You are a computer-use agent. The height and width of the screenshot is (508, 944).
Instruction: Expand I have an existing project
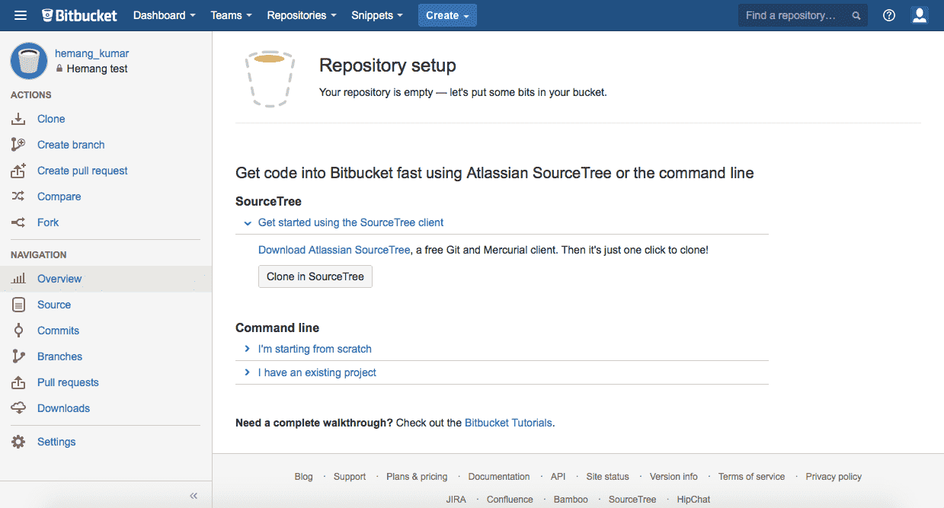[x=317, y=372]
